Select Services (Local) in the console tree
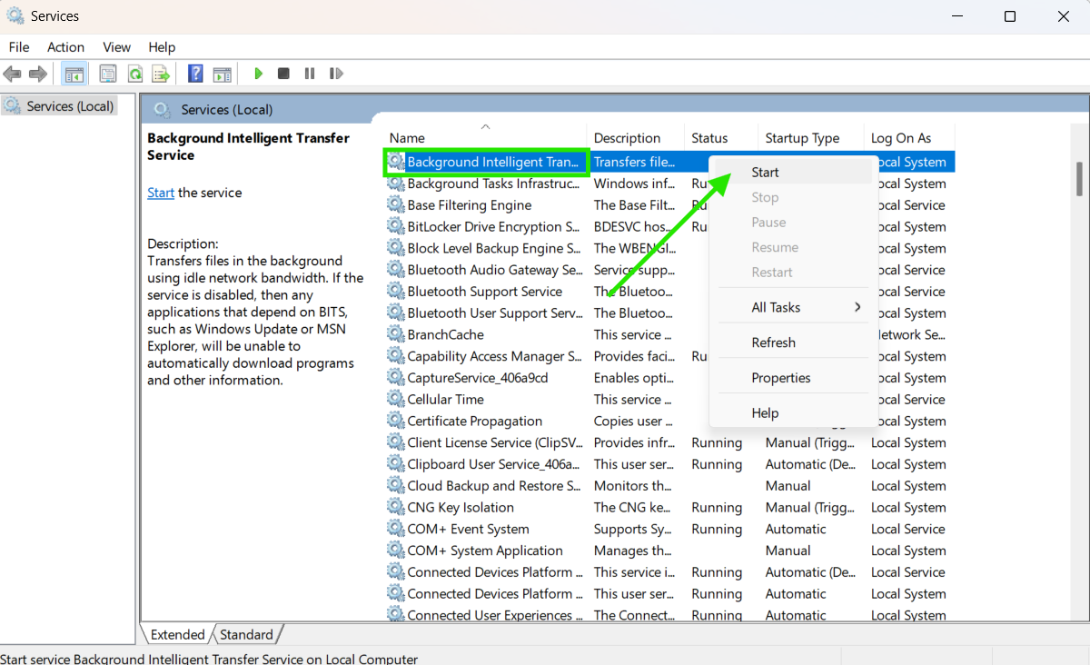The height and width of the screenshot is (665, 1090). point(60,106)
